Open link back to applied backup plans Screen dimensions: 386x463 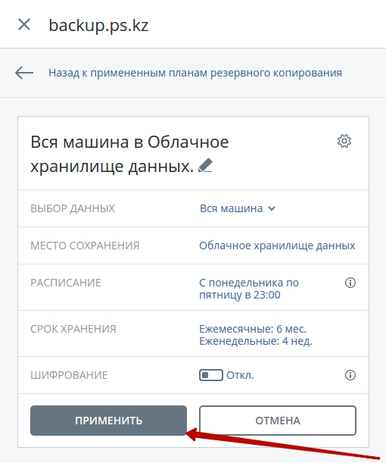[195, 73]
